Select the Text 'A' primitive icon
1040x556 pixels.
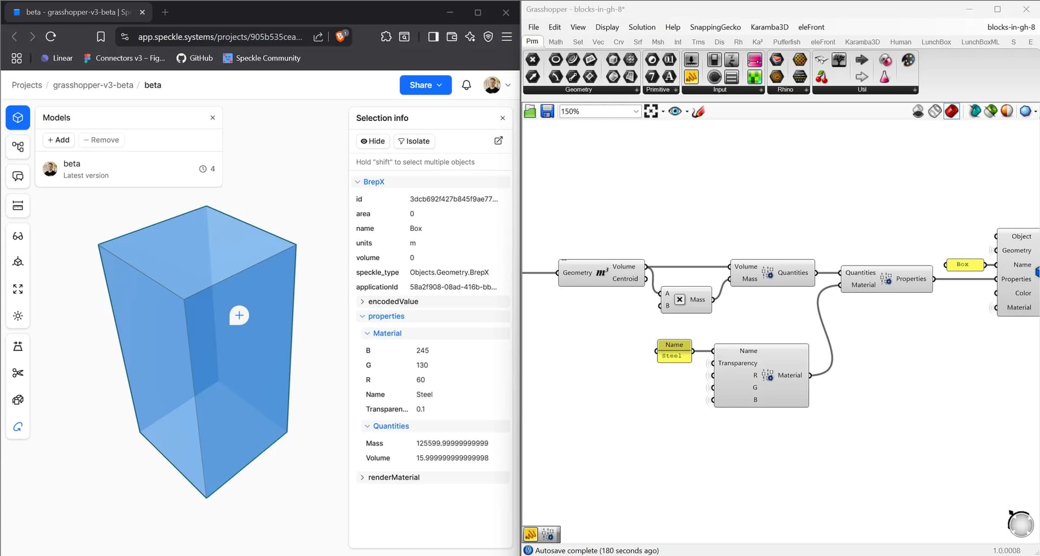(x=669, y=77)
